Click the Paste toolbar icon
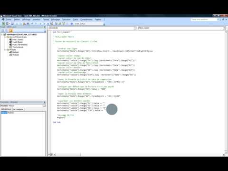This screenshot has height=171, width=228. point(24,24)
